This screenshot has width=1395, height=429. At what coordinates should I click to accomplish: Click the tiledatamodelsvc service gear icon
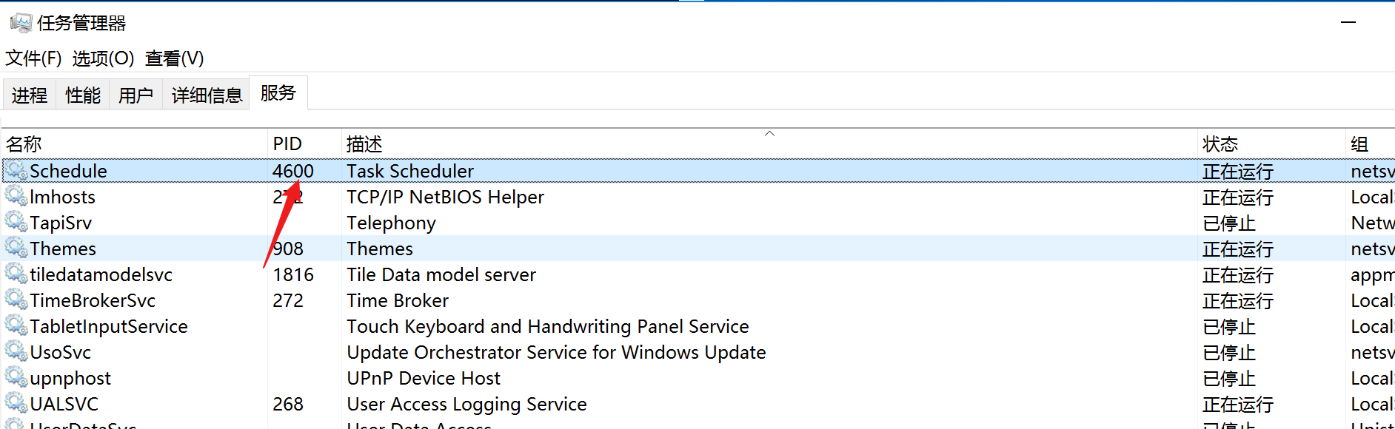click(16, 274)
